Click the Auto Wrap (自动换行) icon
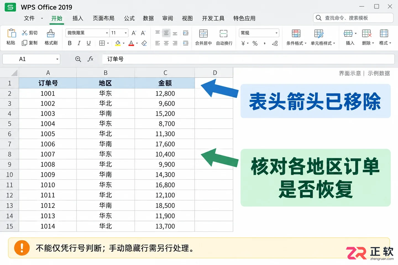 (x=224, y=33)
